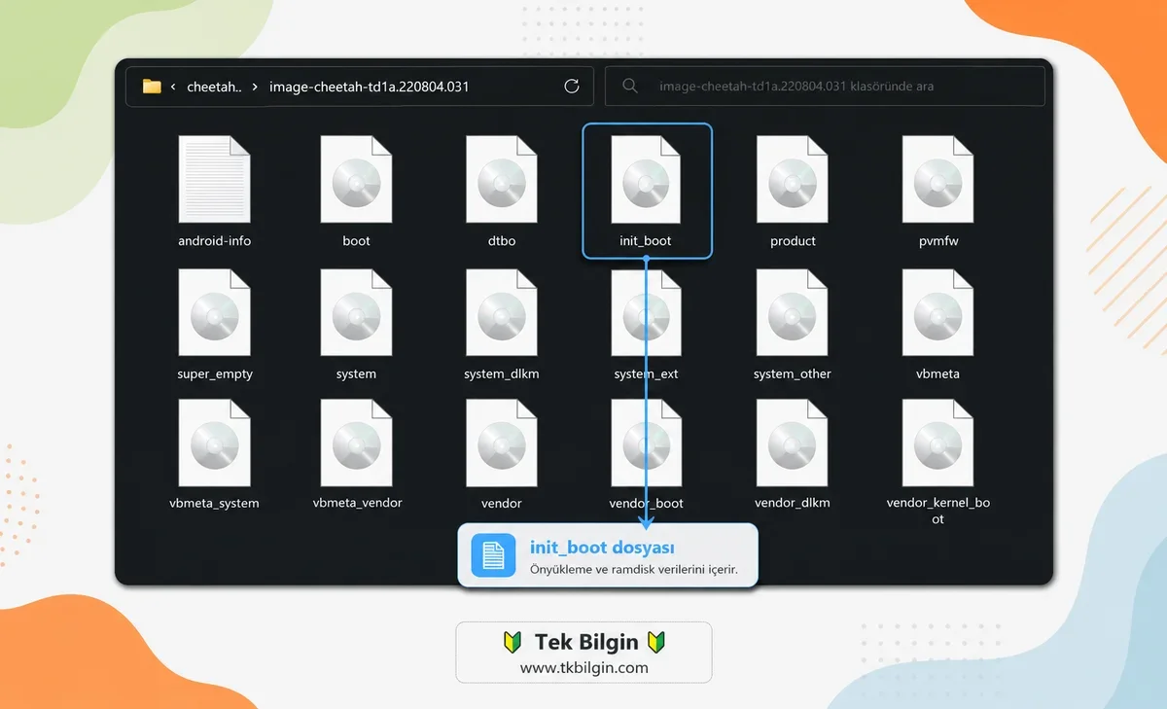
Task: Click the vendor_dlkm file name label
Action: pos(793,504)
